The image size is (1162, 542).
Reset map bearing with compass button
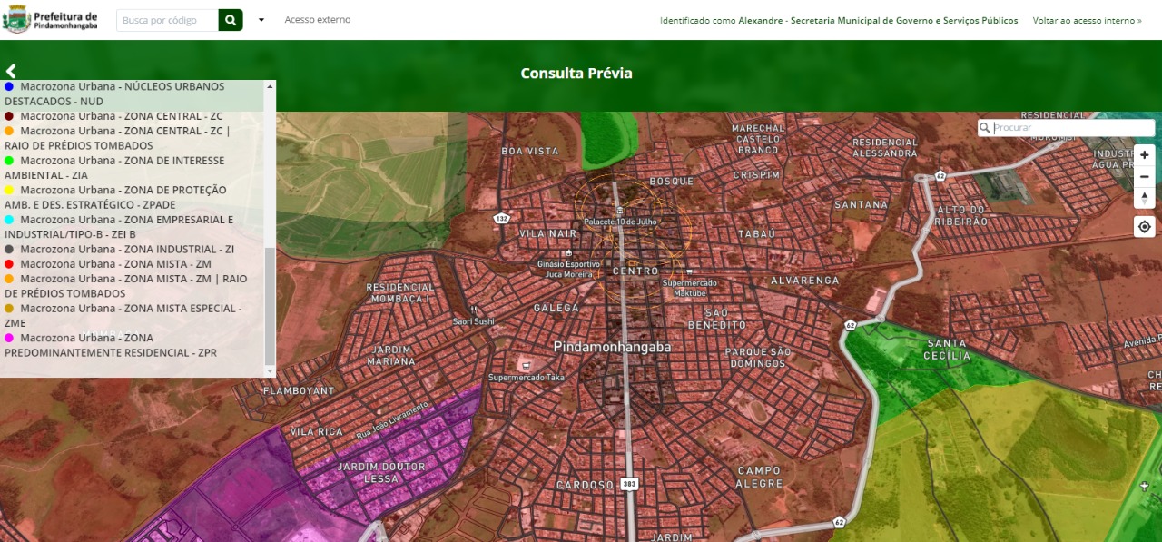(1144, 198)
